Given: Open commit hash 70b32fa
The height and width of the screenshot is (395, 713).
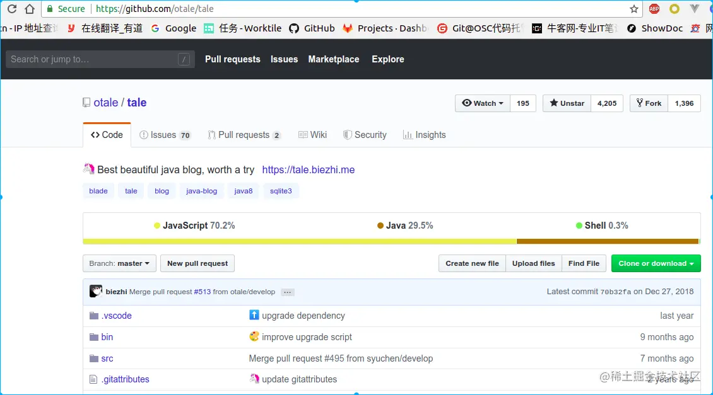Looking at the screenshot, I should [616, 292].
